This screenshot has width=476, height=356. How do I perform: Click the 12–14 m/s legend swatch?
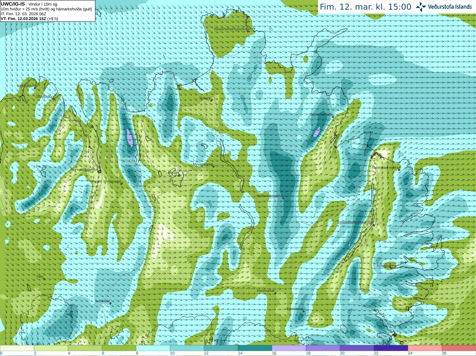coord(221,348)
